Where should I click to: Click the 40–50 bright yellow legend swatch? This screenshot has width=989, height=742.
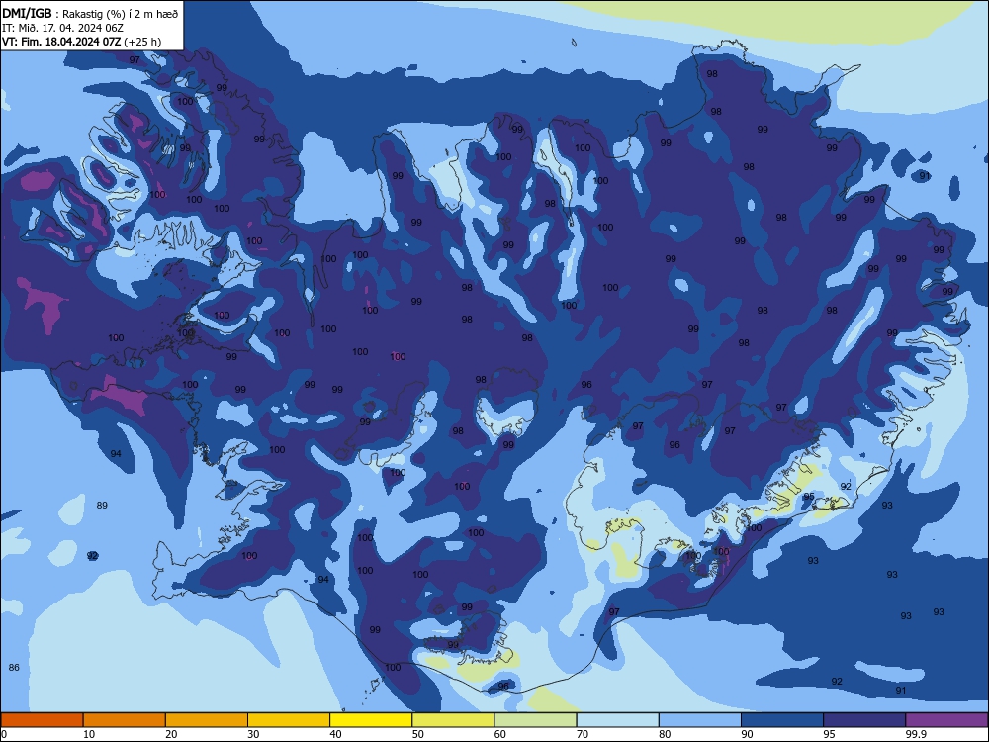pyautogui.click(x=371, y=720)
